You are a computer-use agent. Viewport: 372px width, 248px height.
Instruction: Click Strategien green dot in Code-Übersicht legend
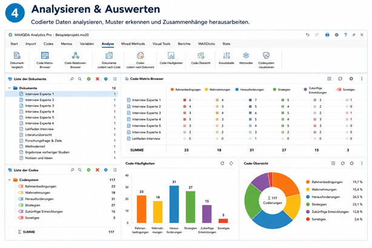[x=308, y=204]
